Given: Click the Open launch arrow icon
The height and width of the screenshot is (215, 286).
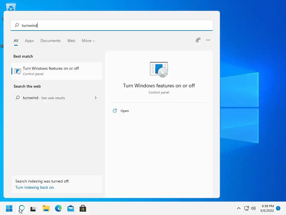Looking at the screenshot, I should click(115, 111).
